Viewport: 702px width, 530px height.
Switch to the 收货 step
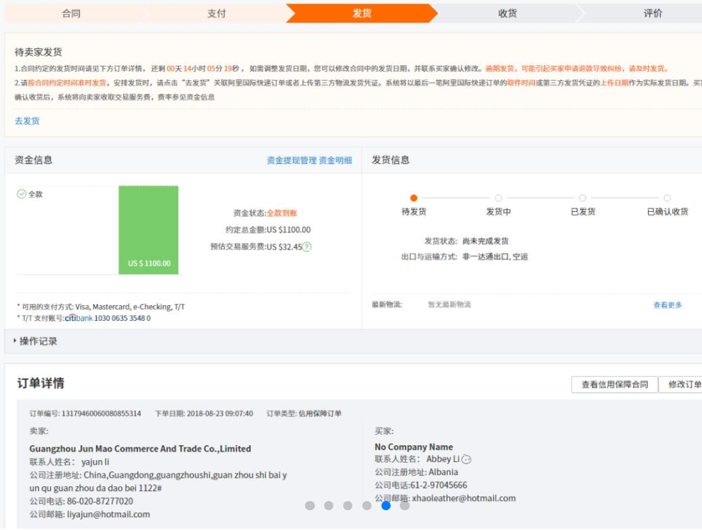(x=507, y=13)
